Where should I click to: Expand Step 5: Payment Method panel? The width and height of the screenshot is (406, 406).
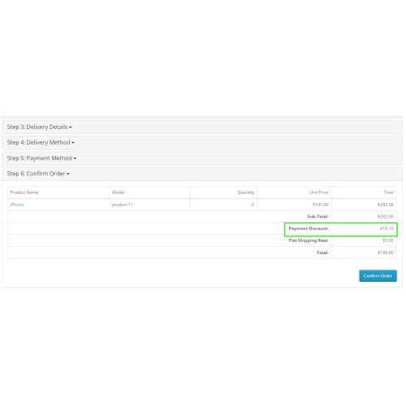[41, 158]
